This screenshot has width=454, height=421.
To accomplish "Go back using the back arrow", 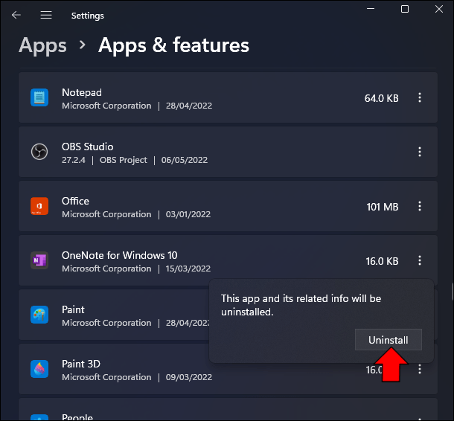I will tap(16, 15).
